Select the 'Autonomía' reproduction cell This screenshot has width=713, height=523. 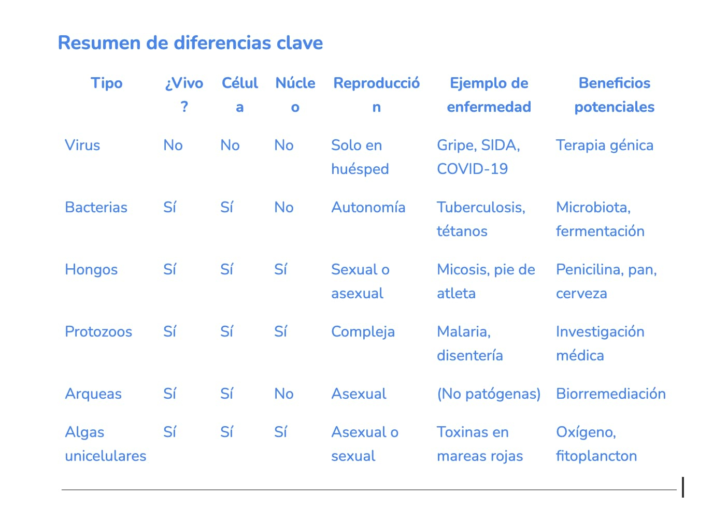(368, 208)
